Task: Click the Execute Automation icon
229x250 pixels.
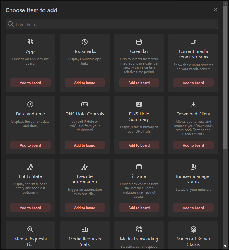Action: [85, 167]
